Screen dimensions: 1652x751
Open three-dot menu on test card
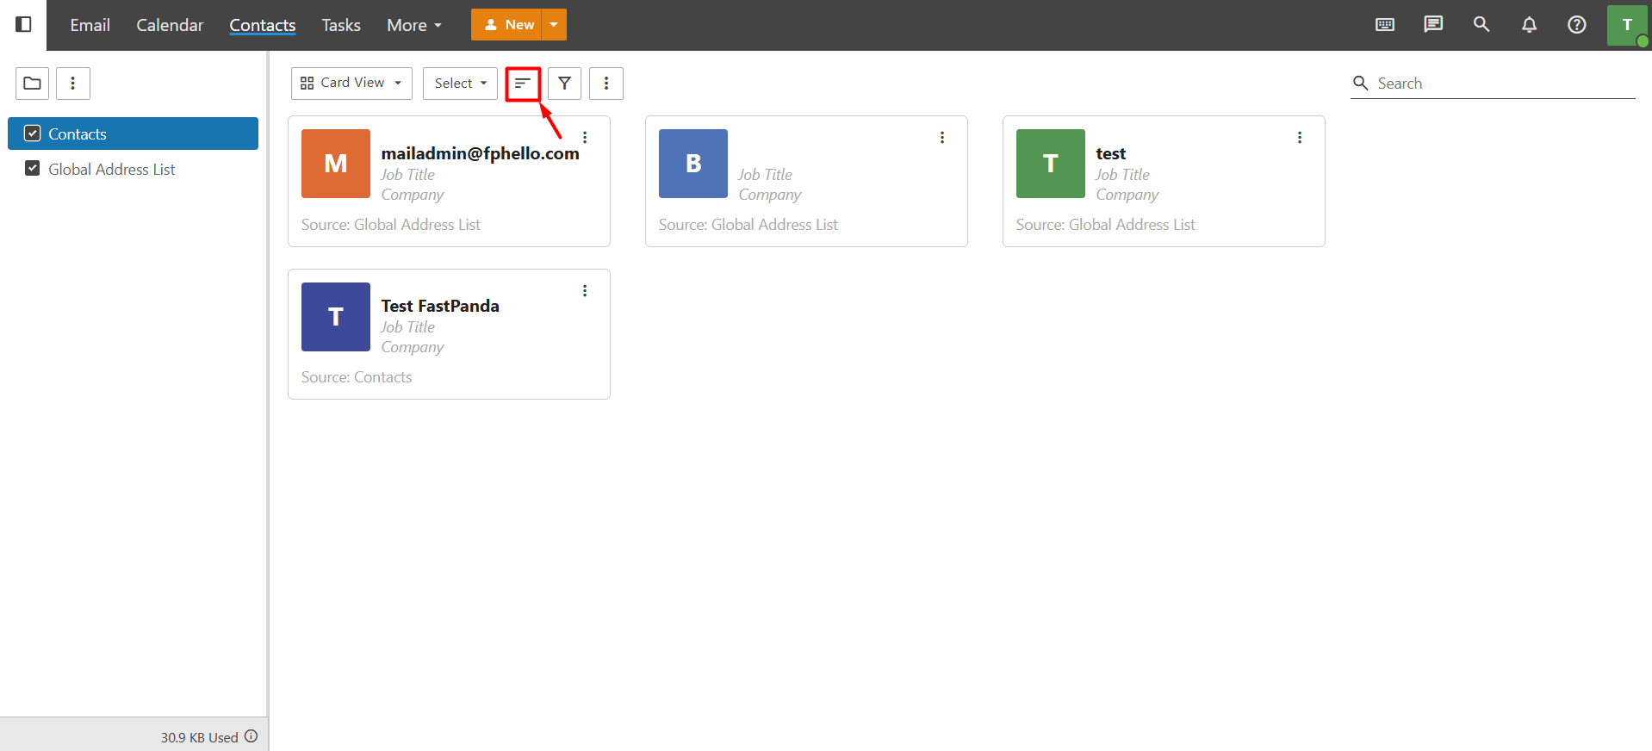pyautogui.click(x=1300, y=138)
